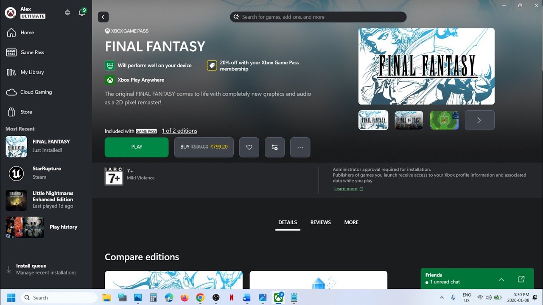Click the taskbar Search box
This screenshot has height=305, width=543.
click(x=59, y=298)
